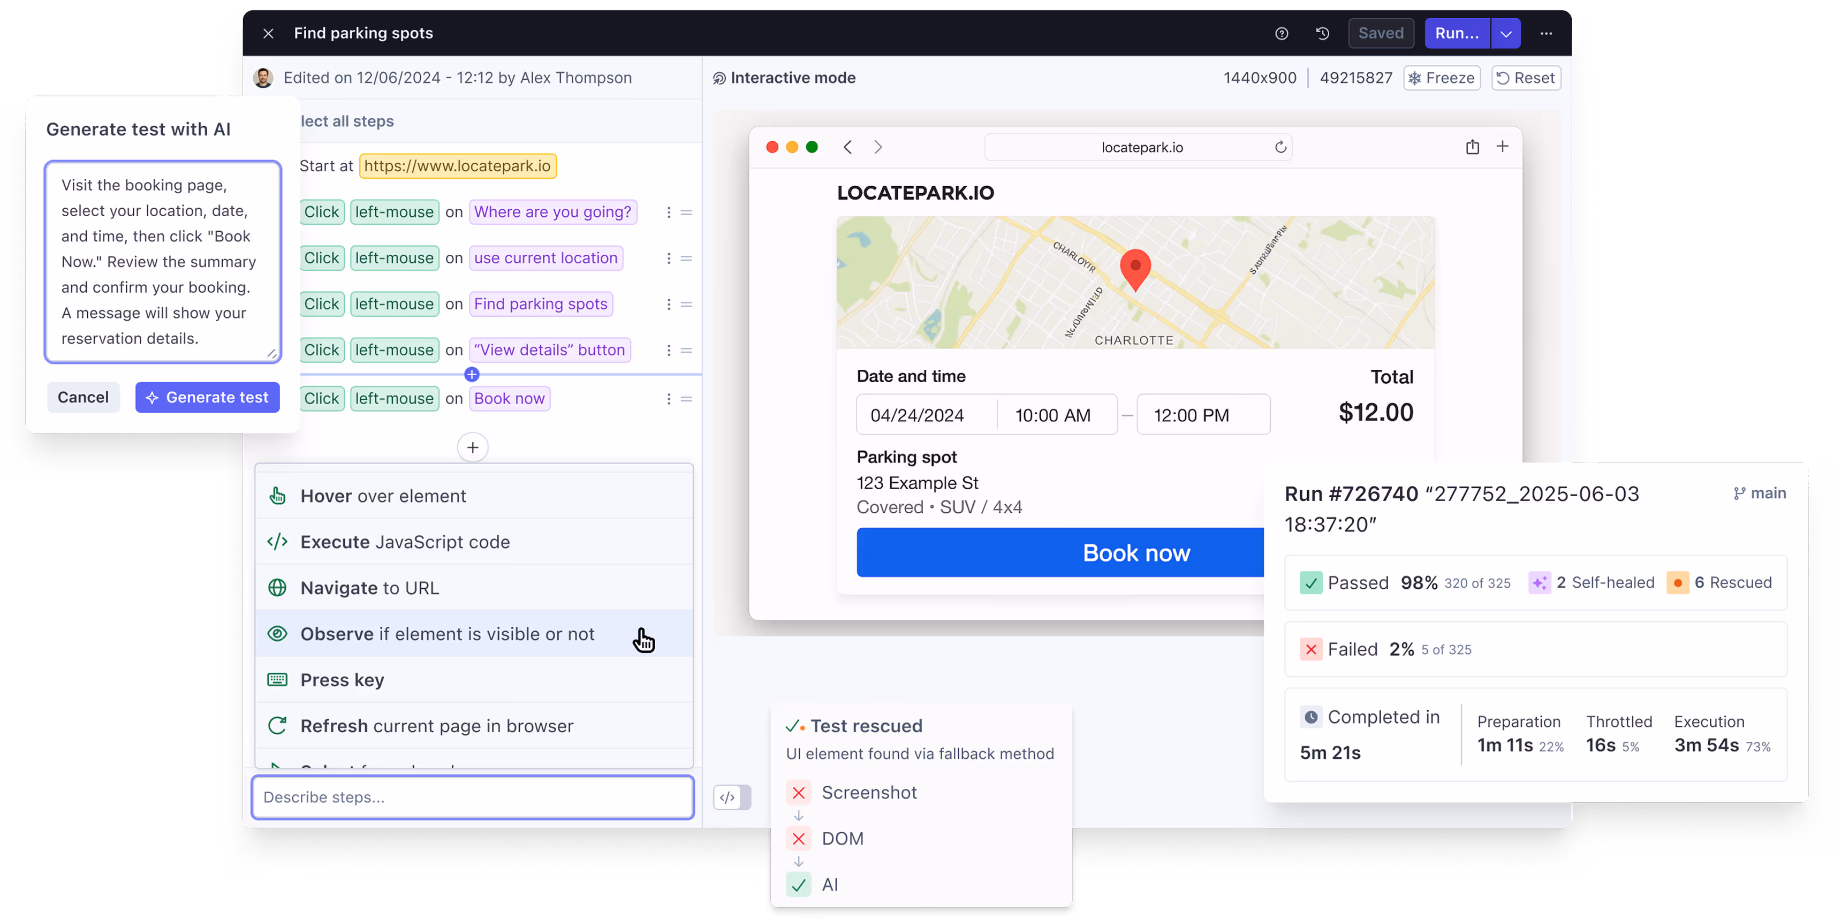Select 'Execute JavaScript code' action

coord(473,542)
